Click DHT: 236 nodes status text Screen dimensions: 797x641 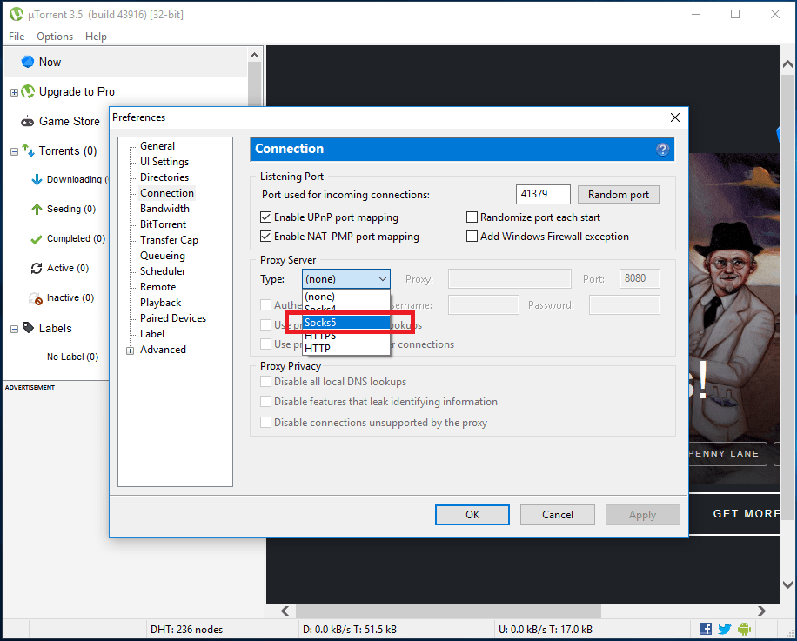[186, 630]
